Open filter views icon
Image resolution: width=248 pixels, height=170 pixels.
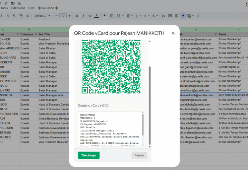click(189, 16)
